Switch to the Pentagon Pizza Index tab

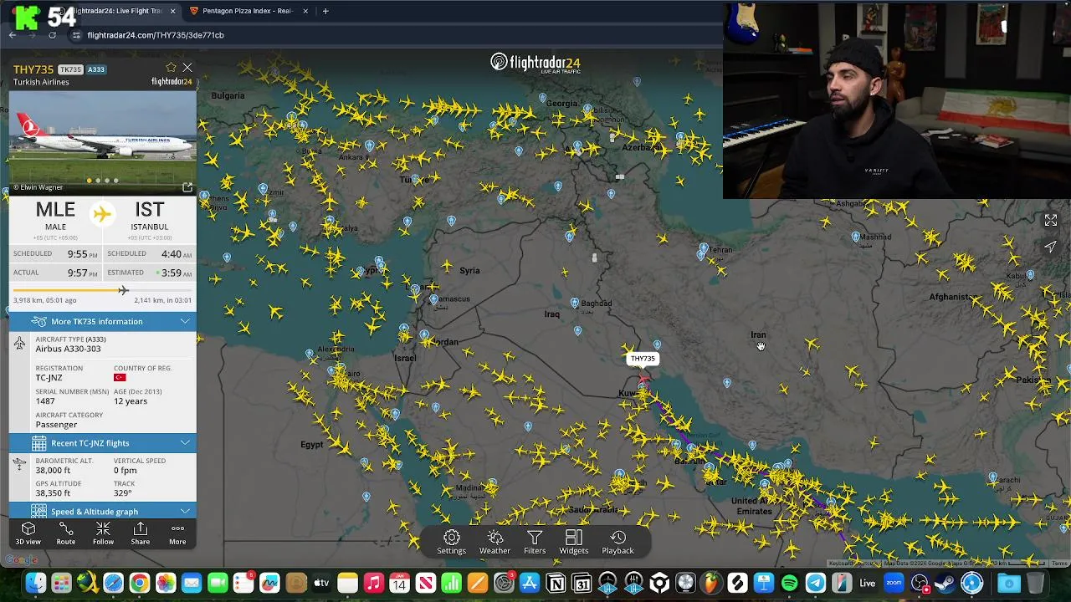coord(247,11)
